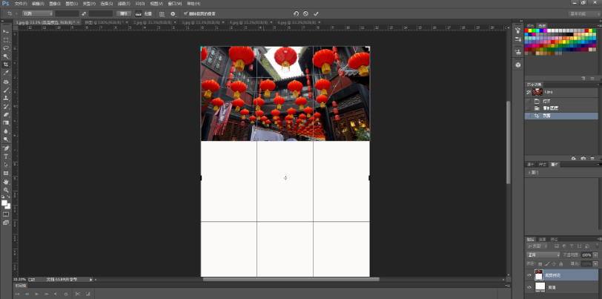The height and width of the screenshot is (299, 602).
Task: Toggle visibility of the Background layer
Action: pyautogui.click(x=529, y=286)
